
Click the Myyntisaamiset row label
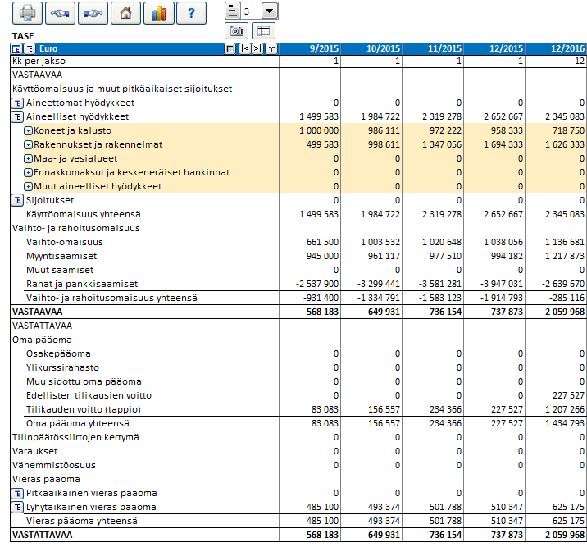61,256
